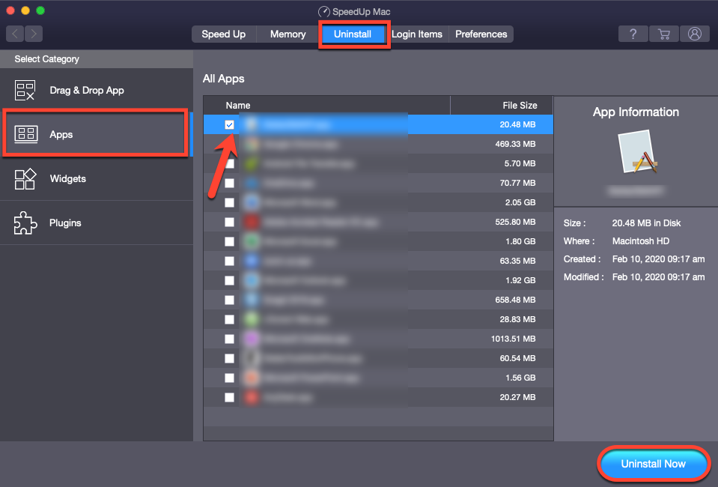Select the Widgets category icon
Image resolution: width=718 pixels, height=487 pixels.
(25, 178)
